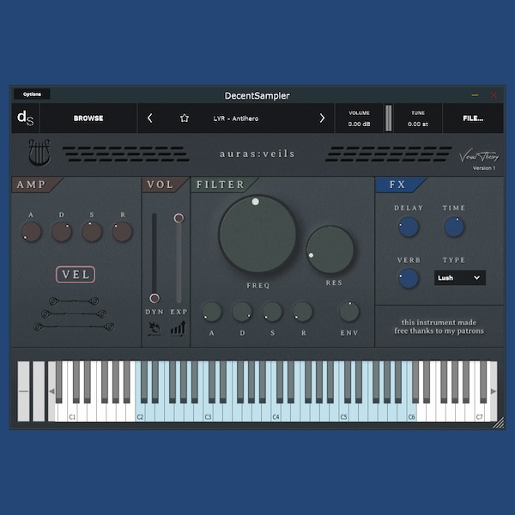Go to the next preset arrow
The width and height of the screenshot is (515, 515).
322,118
